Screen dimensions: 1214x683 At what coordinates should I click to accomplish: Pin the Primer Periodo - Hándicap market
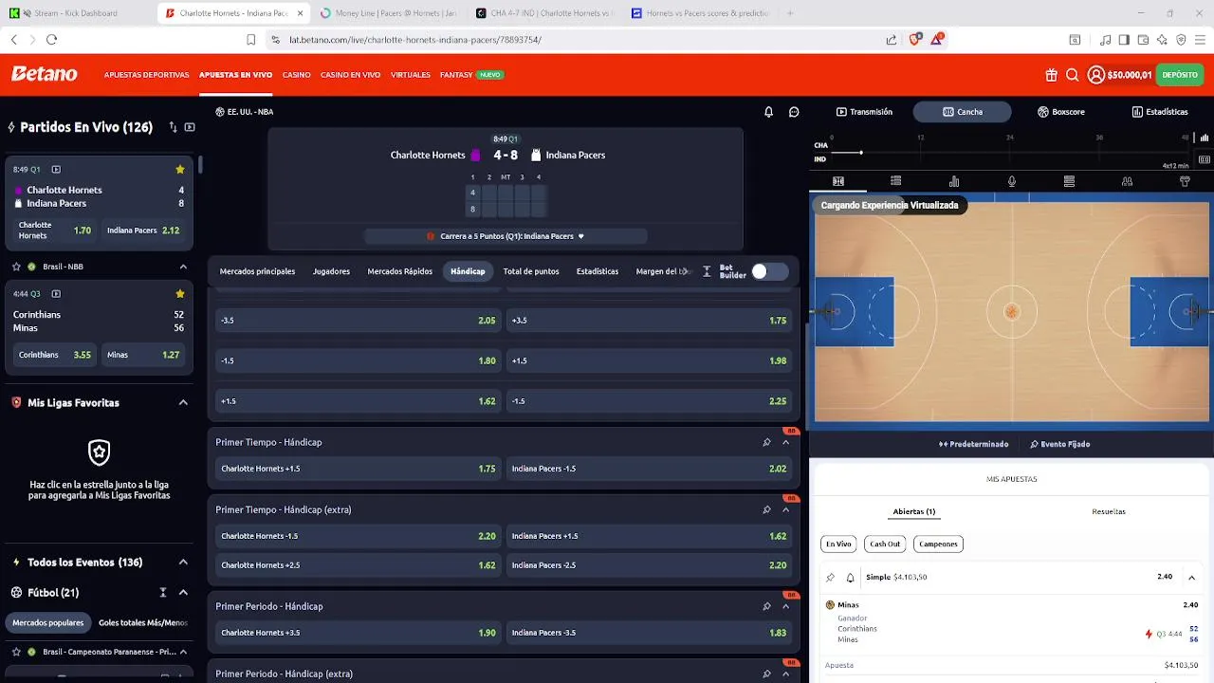[x=766, y=606]
